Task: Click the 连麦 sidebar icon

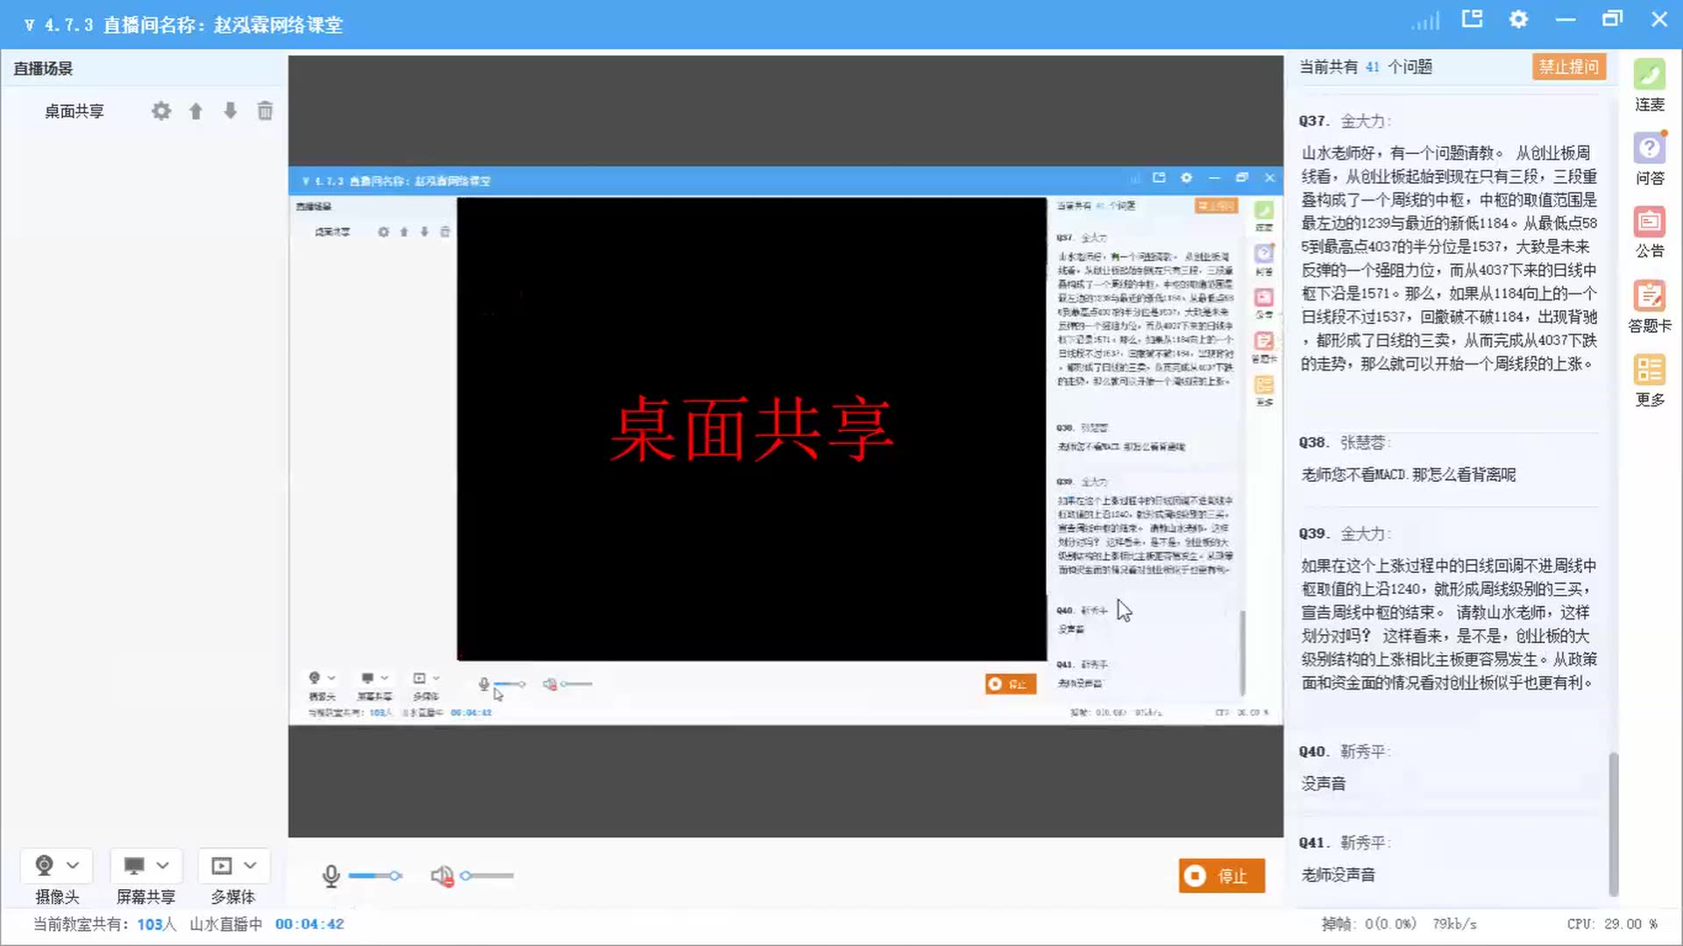Action: pos(1649,85)
